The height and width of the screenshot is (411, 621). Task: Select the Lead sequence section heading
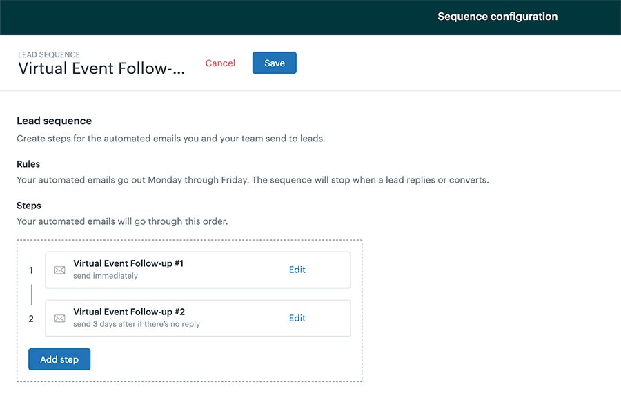point(54,120)
